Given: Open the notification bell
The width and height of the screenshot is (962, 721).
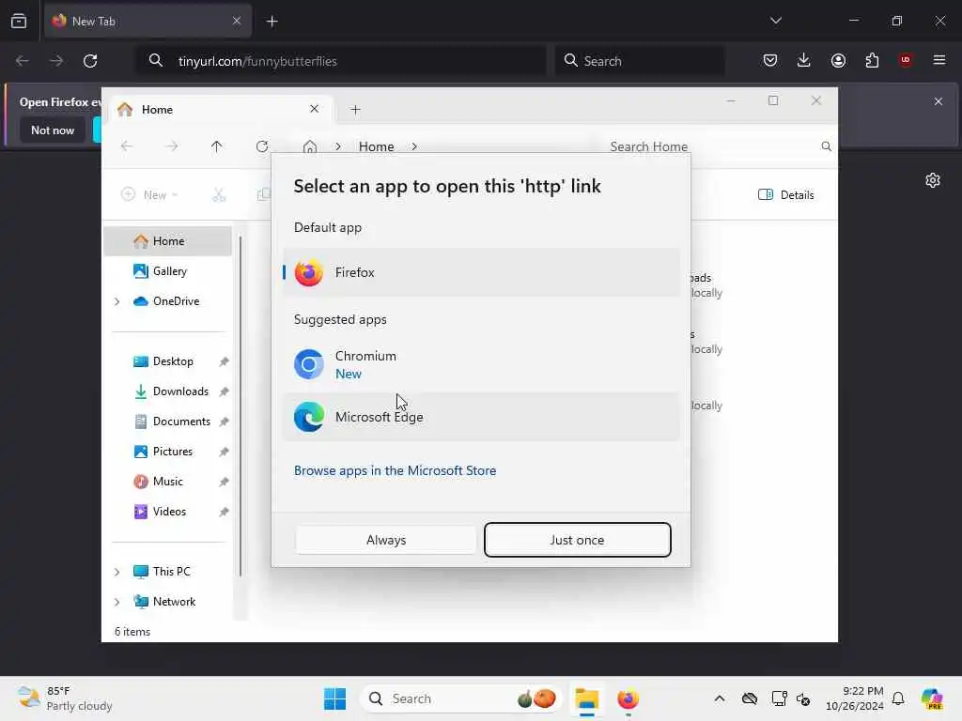Looking at the screenshot, I should point(898,698).
